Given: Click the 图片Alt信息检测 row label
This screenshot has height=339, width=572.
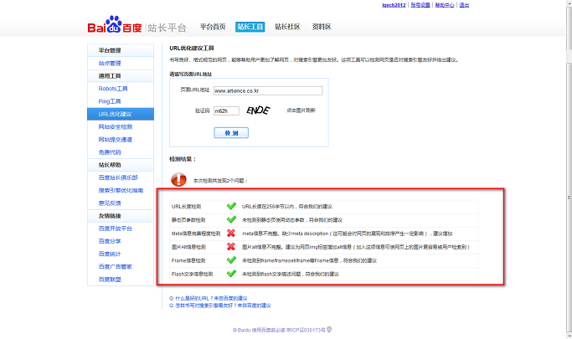Looking at the screenshot, I should [188, 247].
